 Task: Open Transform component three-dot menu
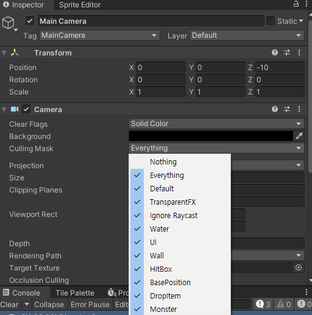pyautogui.click(x=299, y=52)
